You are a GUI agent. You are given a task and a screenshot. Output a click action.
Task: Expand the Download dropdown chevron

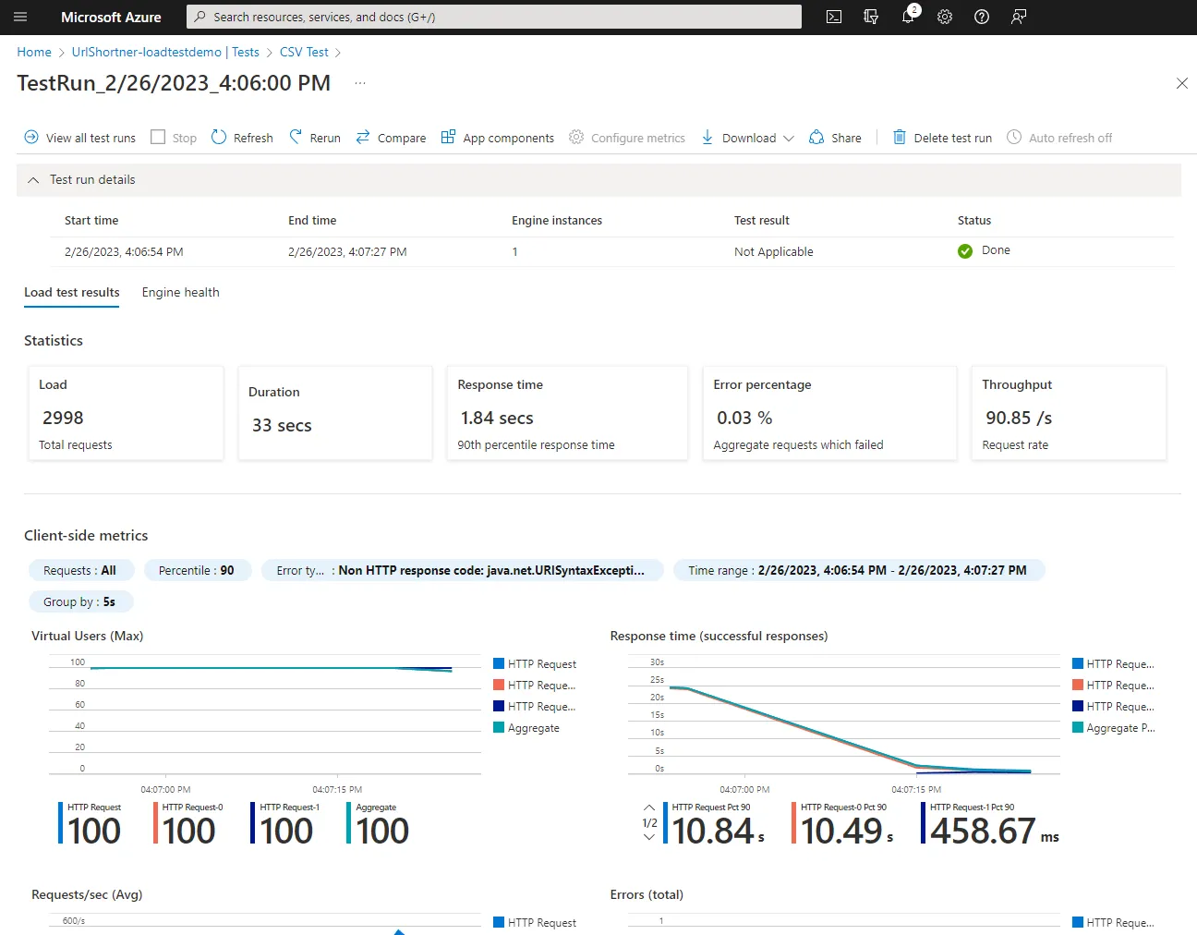coord(789,138)
